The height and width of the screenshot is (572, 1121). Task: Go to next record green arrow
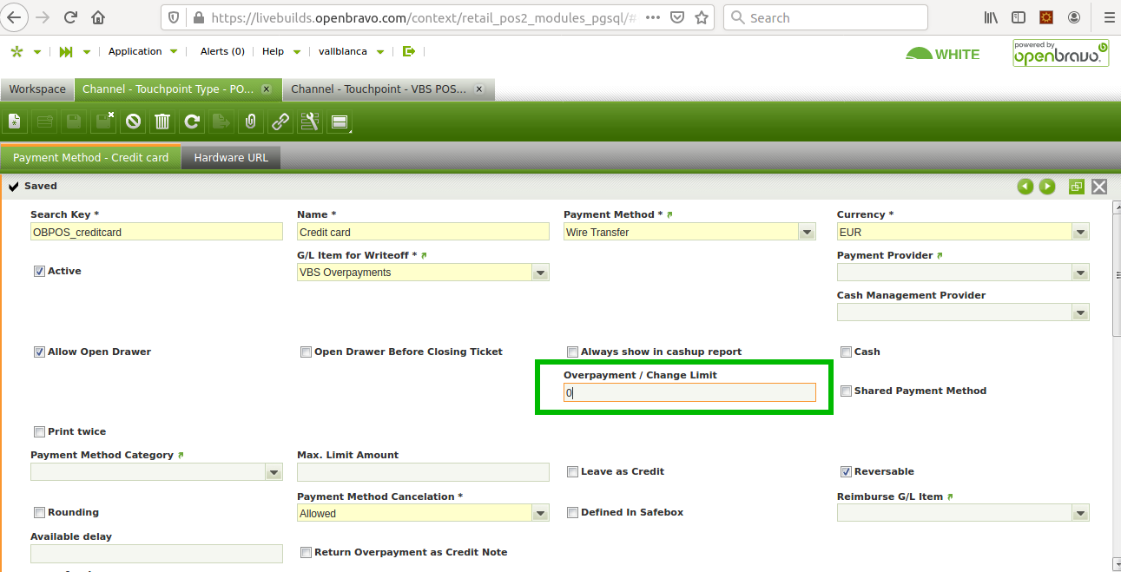point(1047,187)
